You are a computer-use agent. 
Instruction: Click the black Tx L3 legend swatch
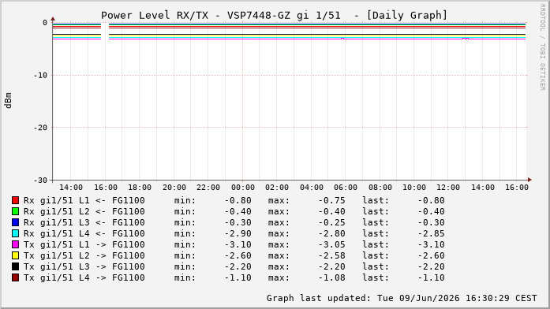coord(16,266)
